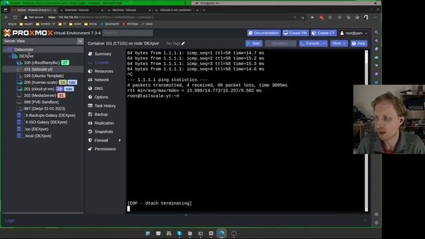The width and height of the screenshot is (425, 239).
Task: Click the 27 tag on cloudflareytlxc
Action: [65, 62]
